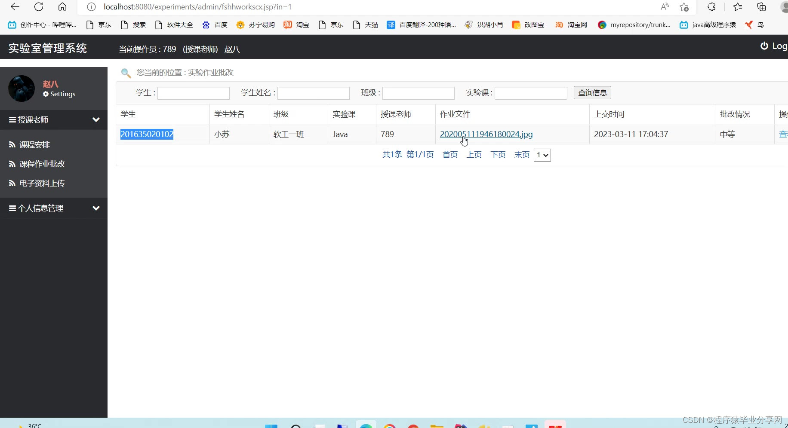788x428 pixels.
Task: Click submission time 2023-03-11 17:04:37
Action: click(x=631, y=134)
